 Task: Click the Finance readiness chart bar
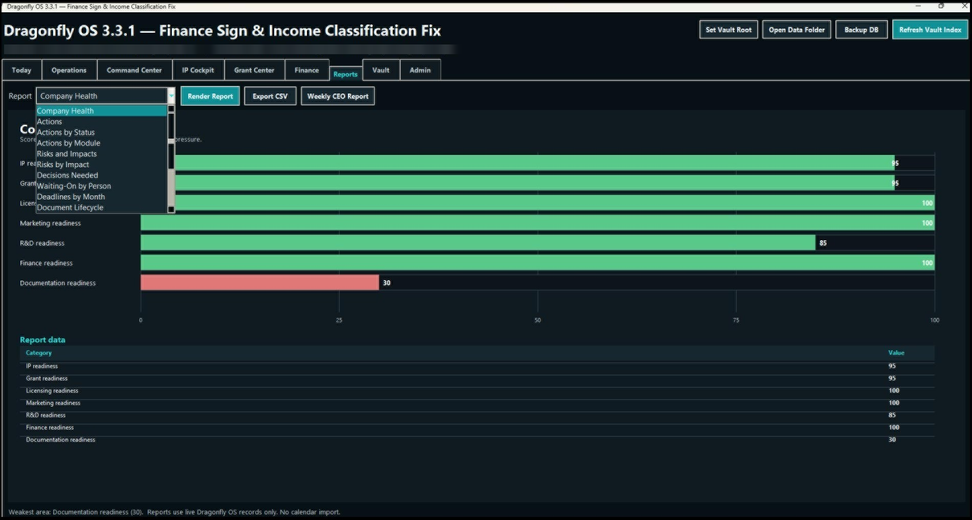[538, 263]
